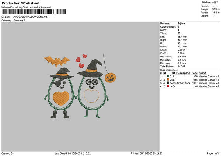
Task: Click the 'Colorway 1' value
Action: pyautogui.click(x=19, y=20)
